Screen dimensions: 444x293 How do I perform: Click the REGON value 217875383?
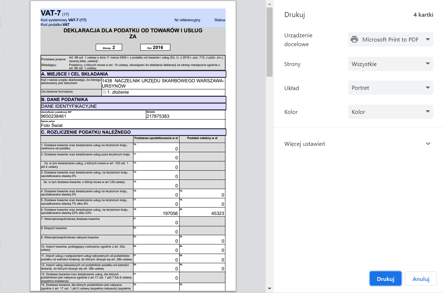[158, 116]
